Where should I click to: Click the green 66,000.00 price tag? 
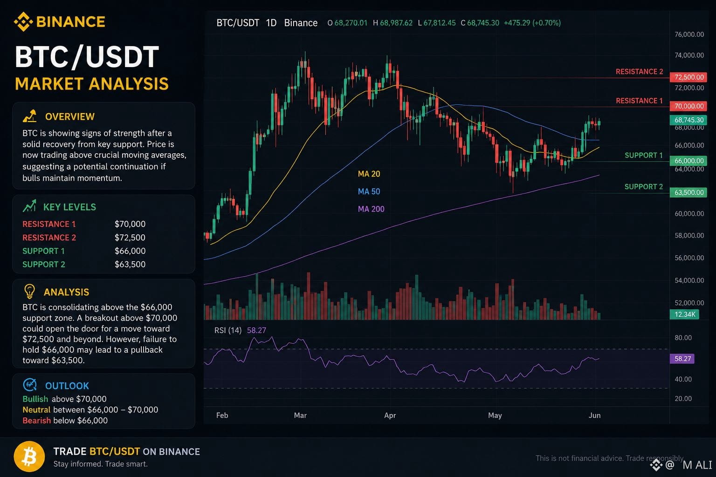coord(688,161)
